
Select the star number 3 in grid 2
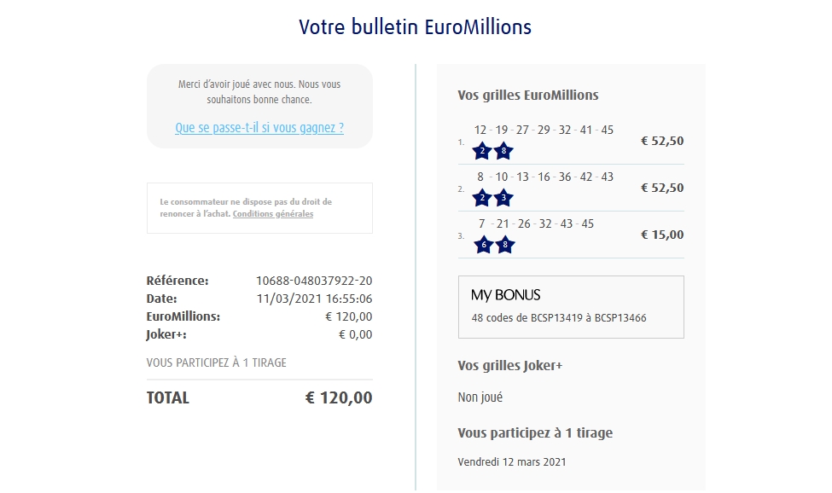pos(503,198)
